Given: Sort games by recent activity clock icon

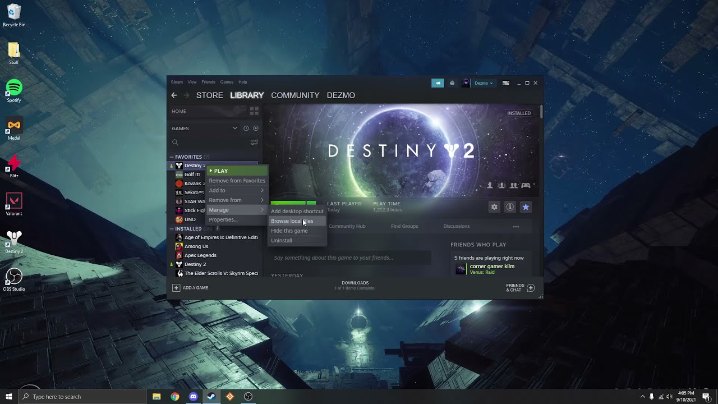Looking at the screenshot, I should point(246,128).
